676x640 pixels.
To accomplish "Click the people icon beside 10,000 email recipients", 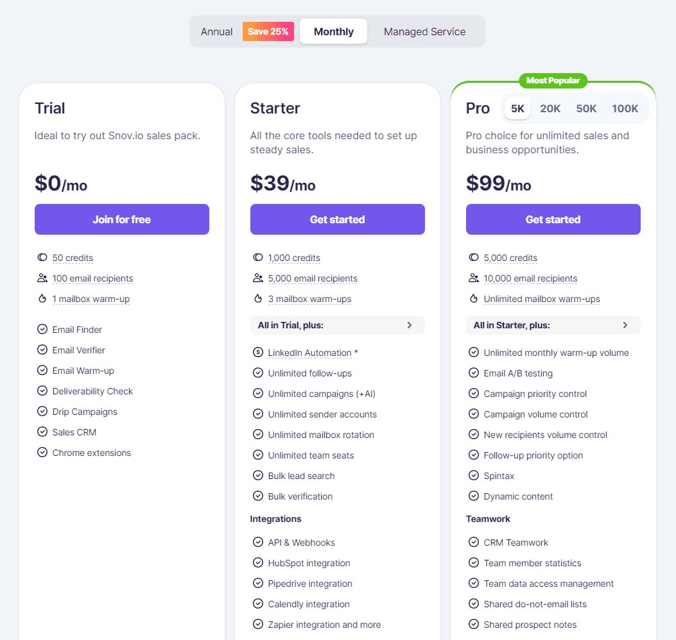I will point(472,278).
